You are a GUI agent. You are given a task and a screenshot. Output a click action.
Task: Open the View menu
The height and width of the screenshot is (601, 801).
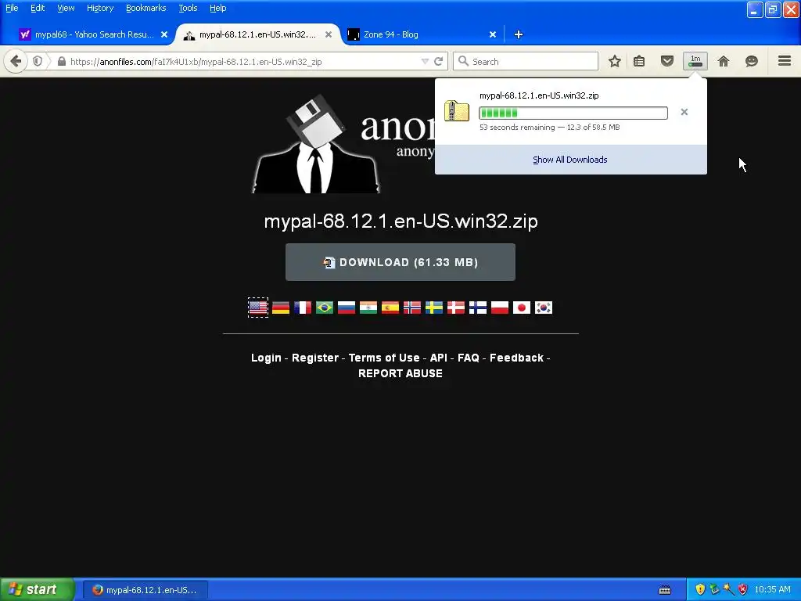tap(66, 8)
